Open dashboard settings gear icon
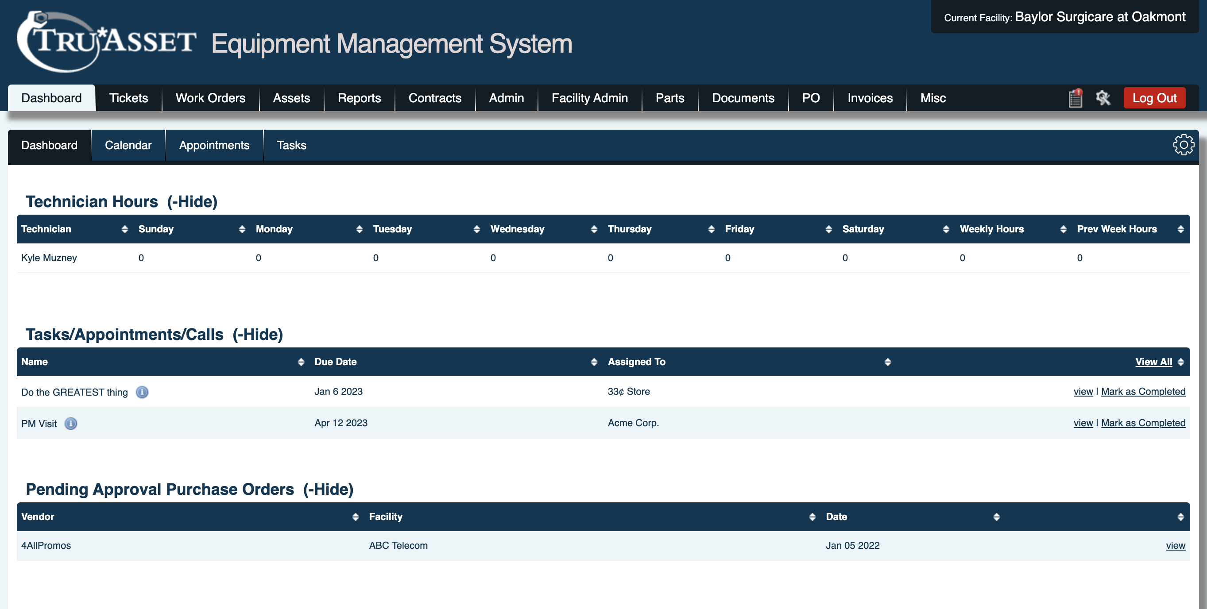This screenshot has width=1207, height=609. pyautogui.click(x=1184, y=145)
